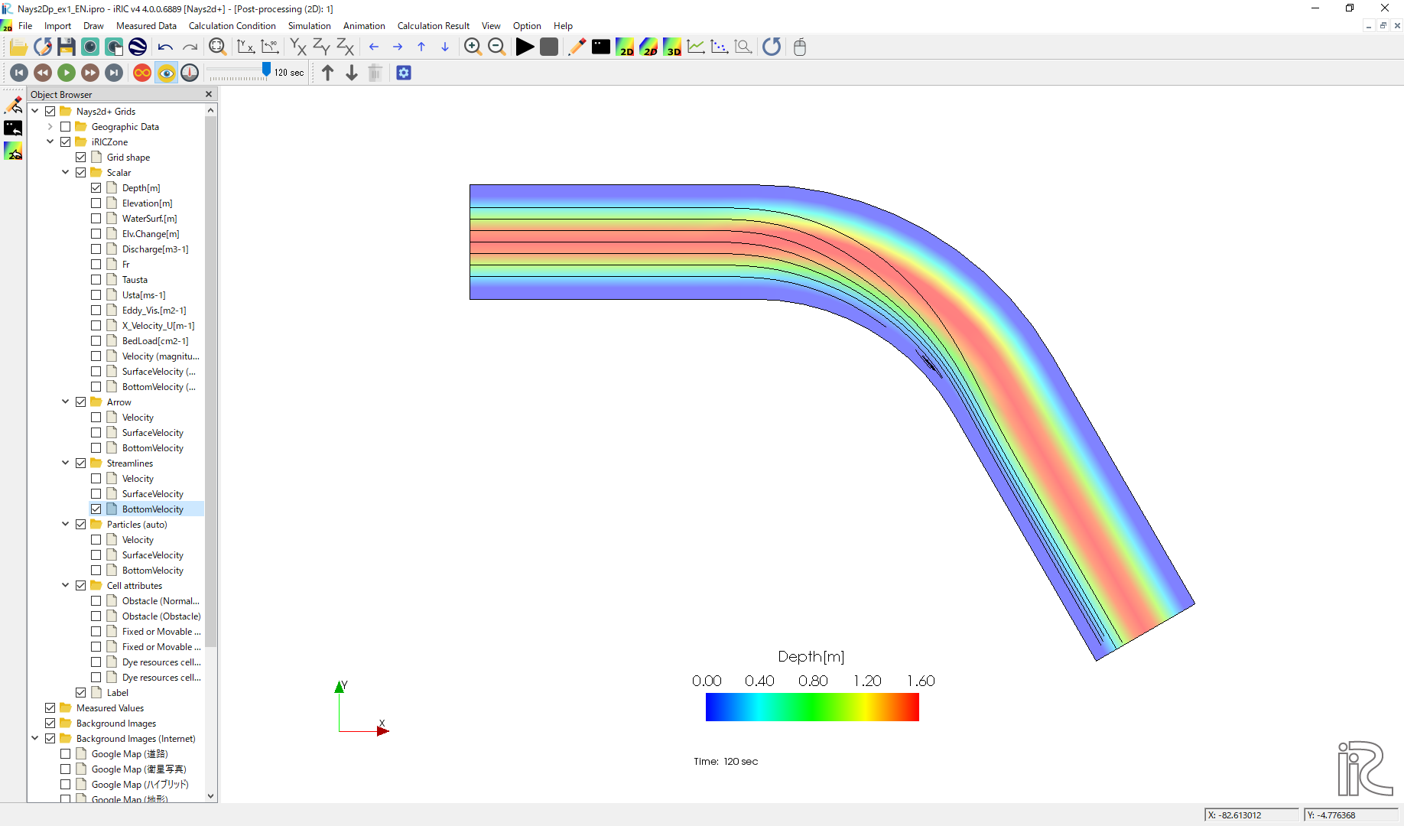
Task: Zoom in with the plus magnifier
Action: click(473, 47)
